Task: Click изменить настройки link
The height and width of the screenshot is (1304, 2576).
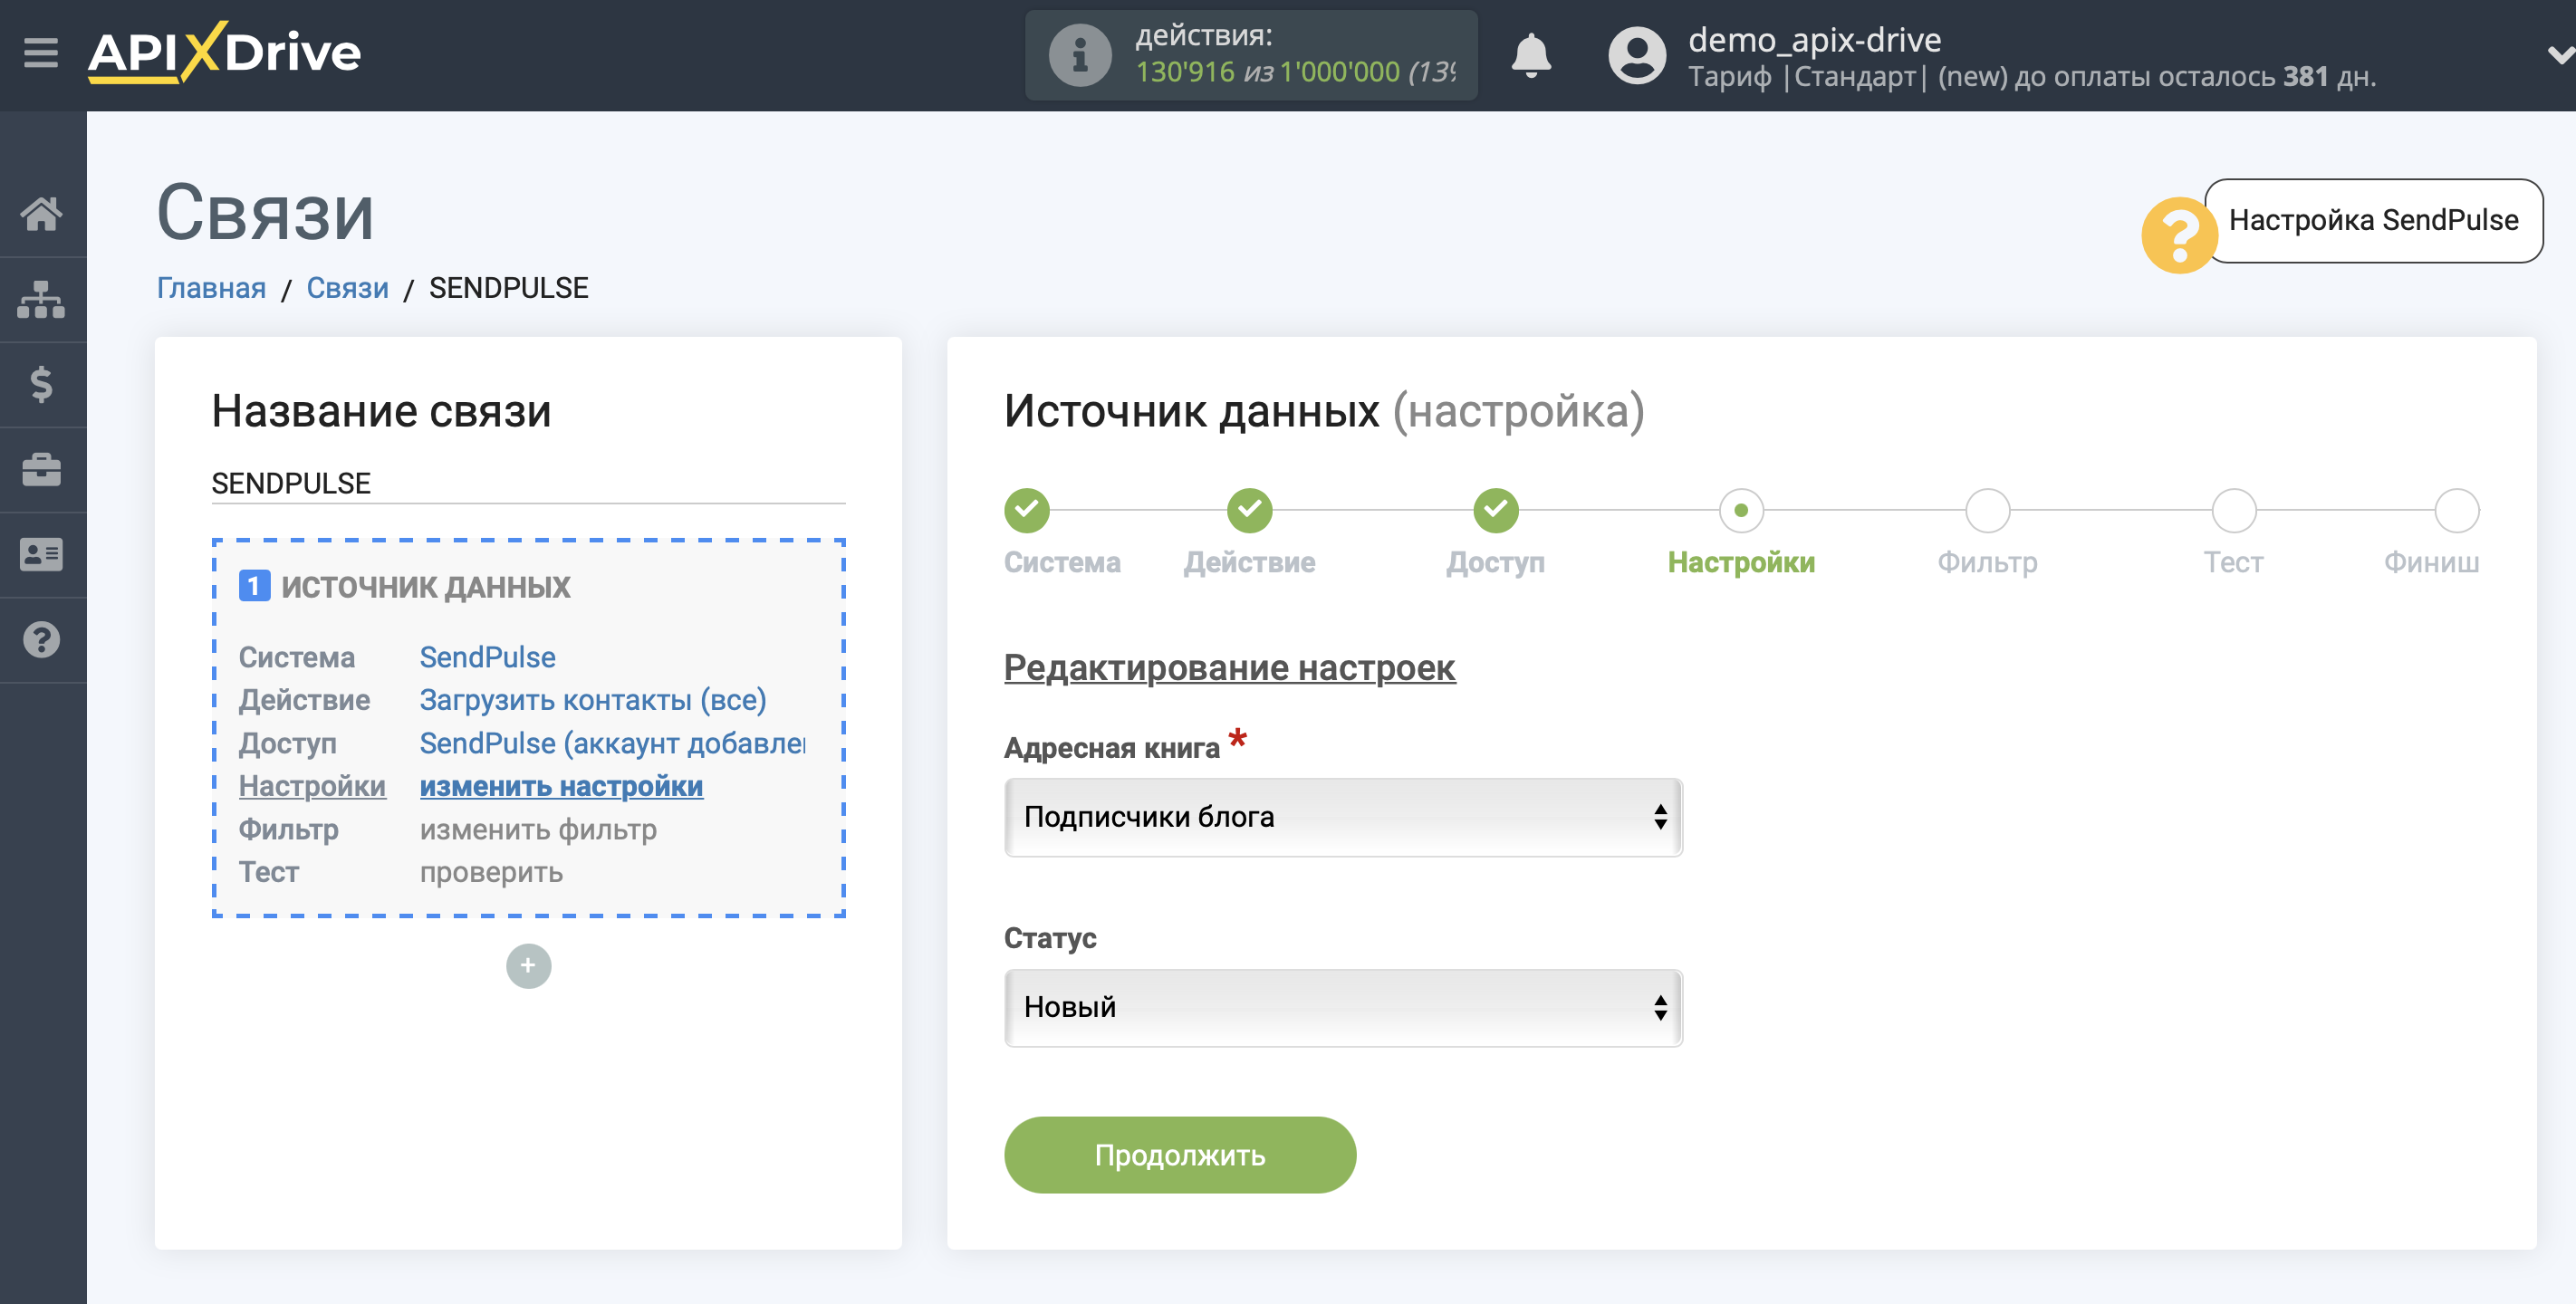Action: 561,786
